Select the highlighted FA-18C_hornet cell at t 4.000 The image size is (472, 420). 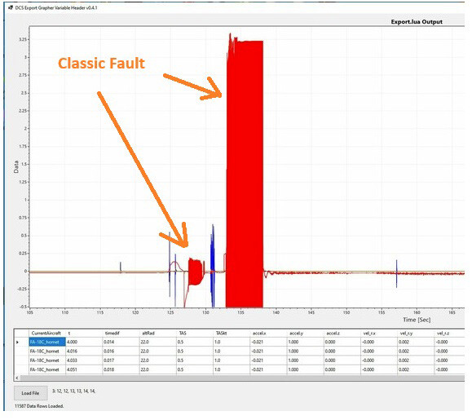coord(47,342)
